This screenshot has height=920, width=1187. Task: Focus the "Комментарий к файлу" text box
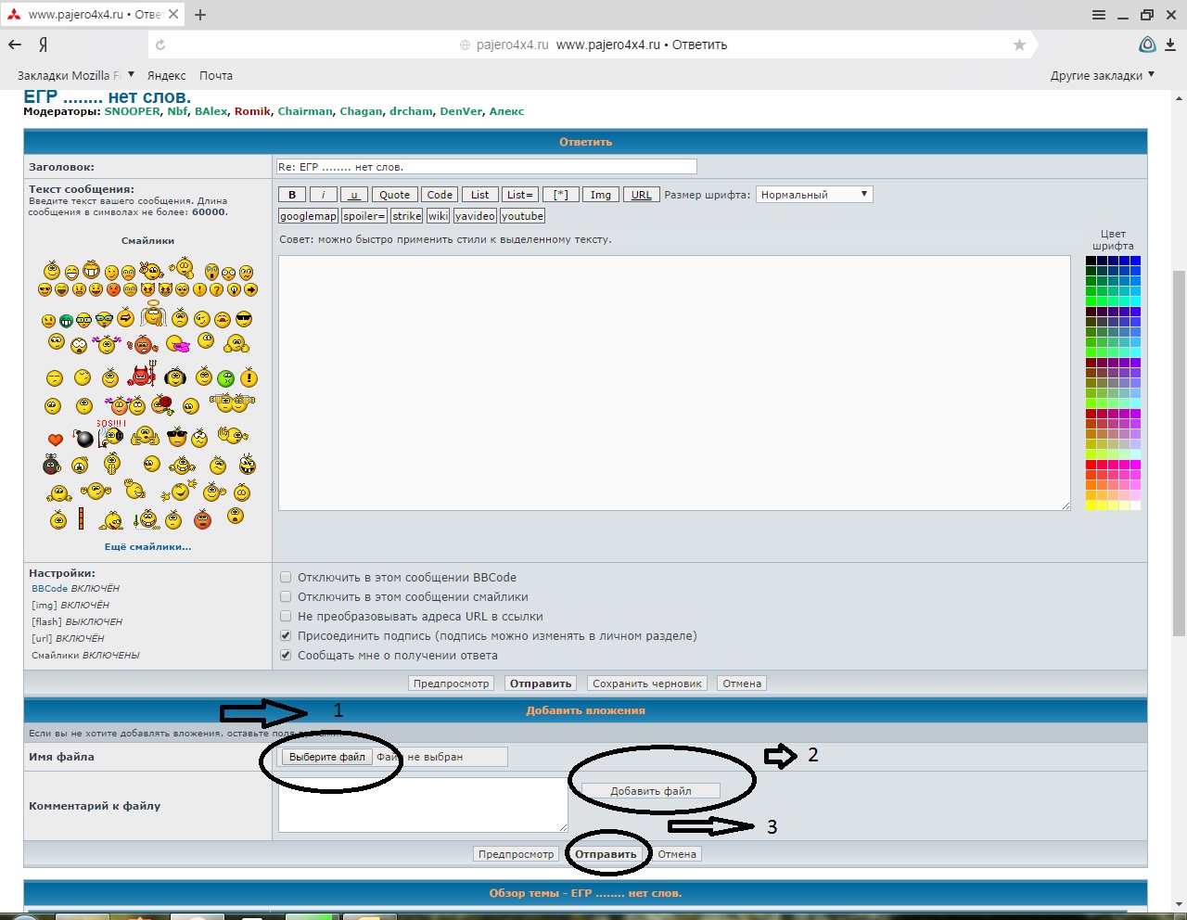pos(423,805)
